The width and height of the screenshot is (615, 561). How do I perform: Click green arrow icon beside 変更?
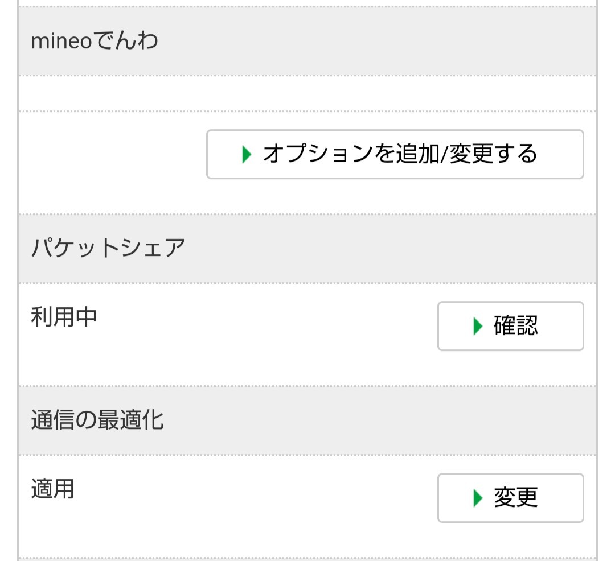point(478,498)
